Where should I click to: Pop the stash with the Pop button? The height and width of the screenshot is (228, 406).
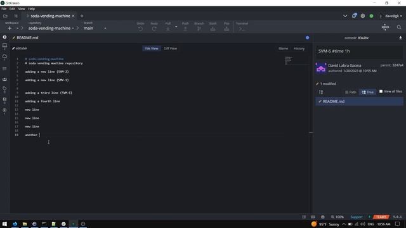[x=226, y=27]
